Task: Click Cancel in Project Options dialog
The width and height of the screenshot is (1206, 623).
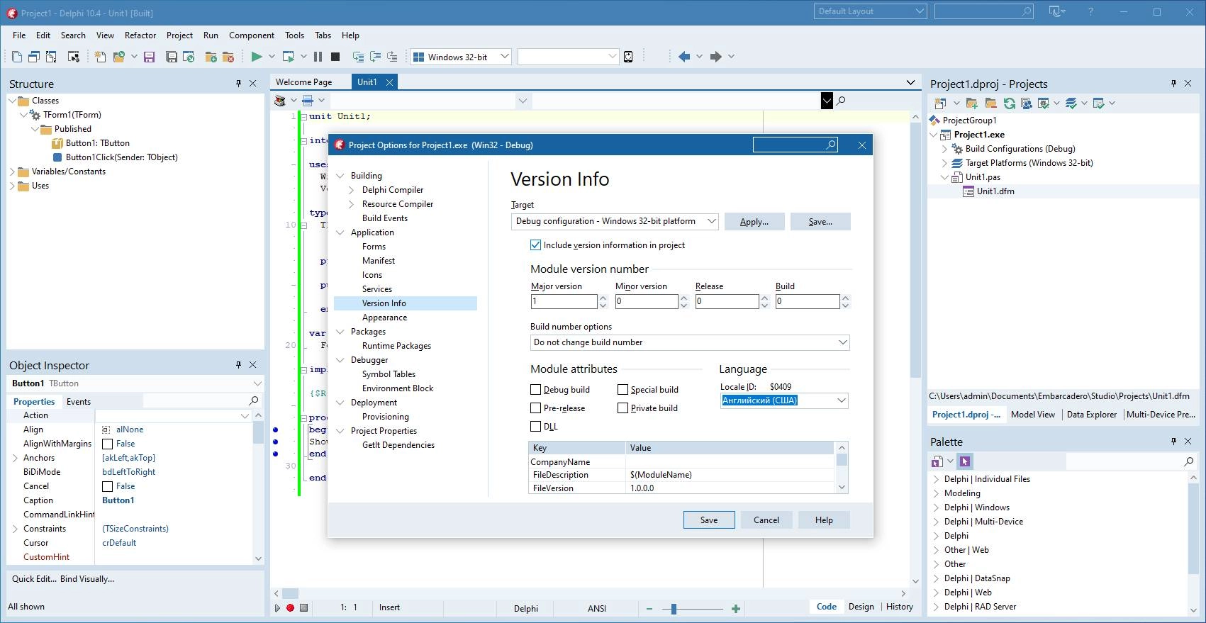Action: [766, 520]
